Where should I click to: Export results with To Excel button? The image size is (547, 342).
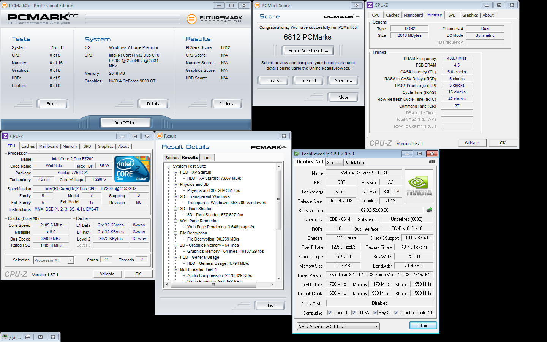click(308, 81)
